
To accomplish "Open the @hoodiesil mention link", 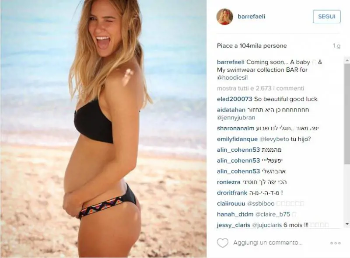I will [x=232, y=78].
